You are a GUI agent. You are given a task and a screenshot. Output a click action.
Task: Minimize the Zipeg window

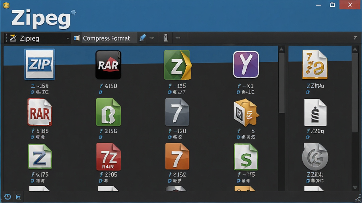pos(319,5)
